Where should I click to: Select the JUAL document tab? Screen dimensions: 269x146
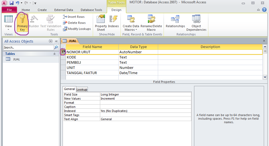pos(70,41)
